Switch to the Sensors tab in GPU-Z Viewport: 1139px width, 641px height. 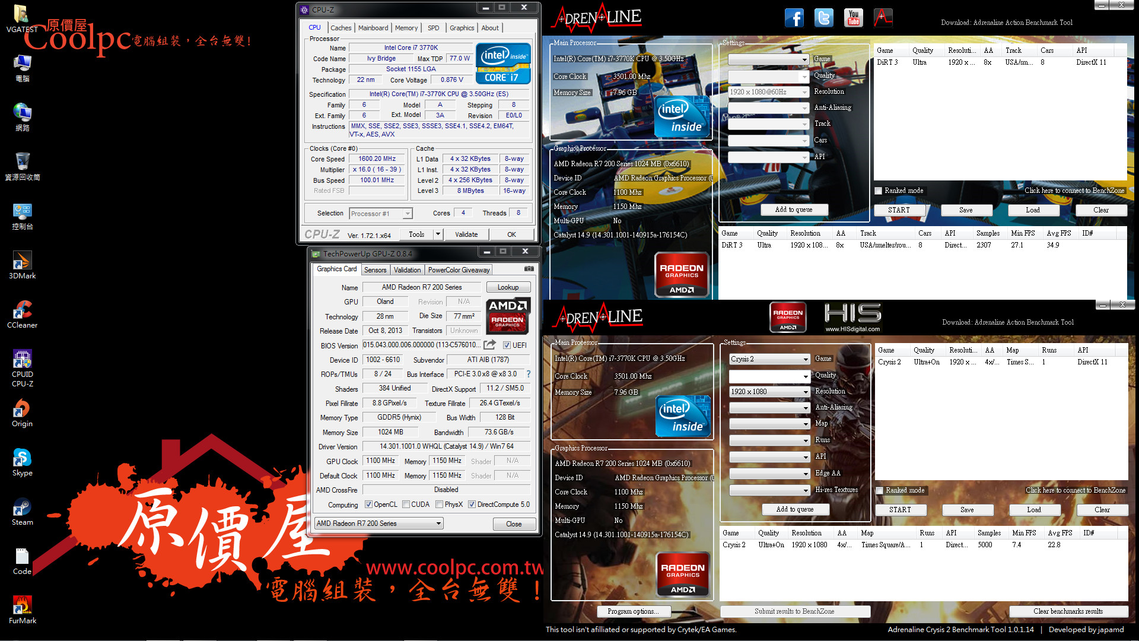pos(375,269)
